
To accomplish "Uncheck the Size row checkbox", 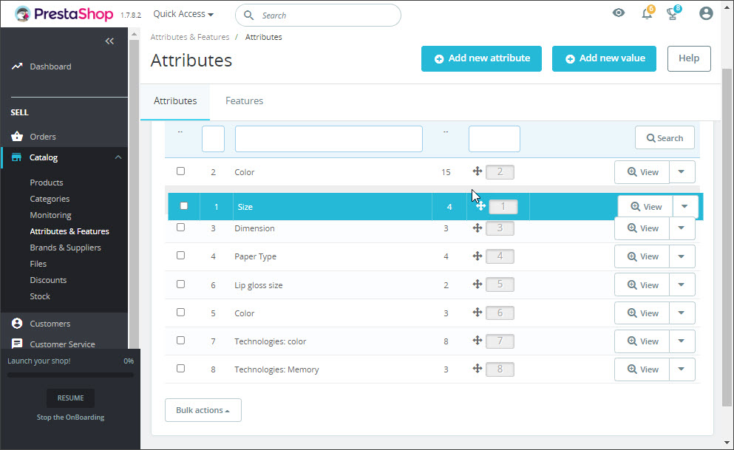I will [x=183, y=205].
